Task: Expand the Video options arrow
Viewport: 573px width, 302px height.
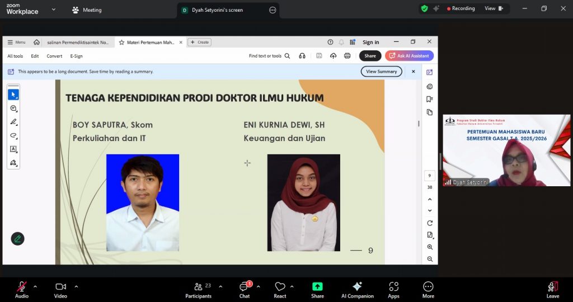Action: (76, 286)
